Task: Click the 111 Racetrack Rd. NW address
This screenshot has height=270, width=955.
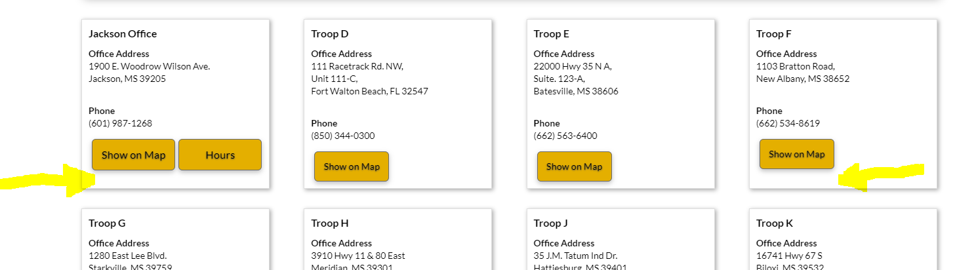Action: pos(357,66)
